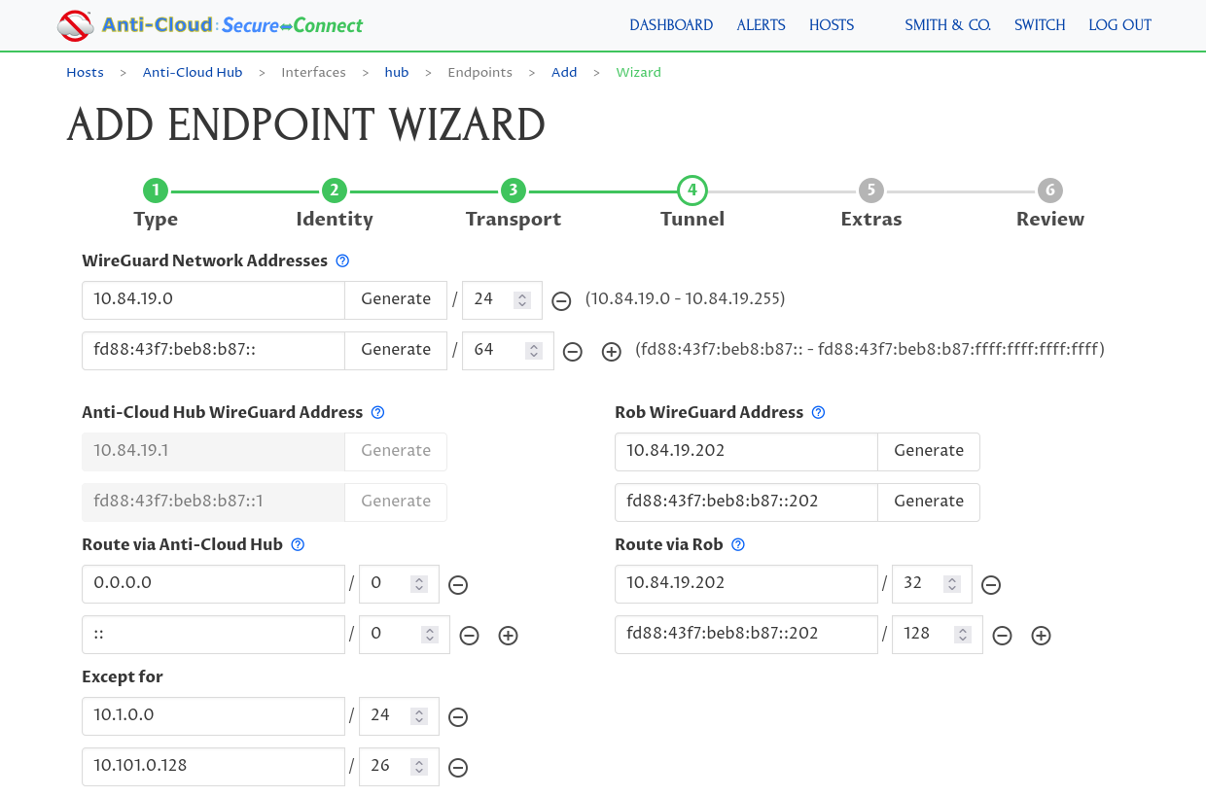Edit Rob's 10.84.19.202 WireGuard address field

pyautogui.click(x=747, y=451)
